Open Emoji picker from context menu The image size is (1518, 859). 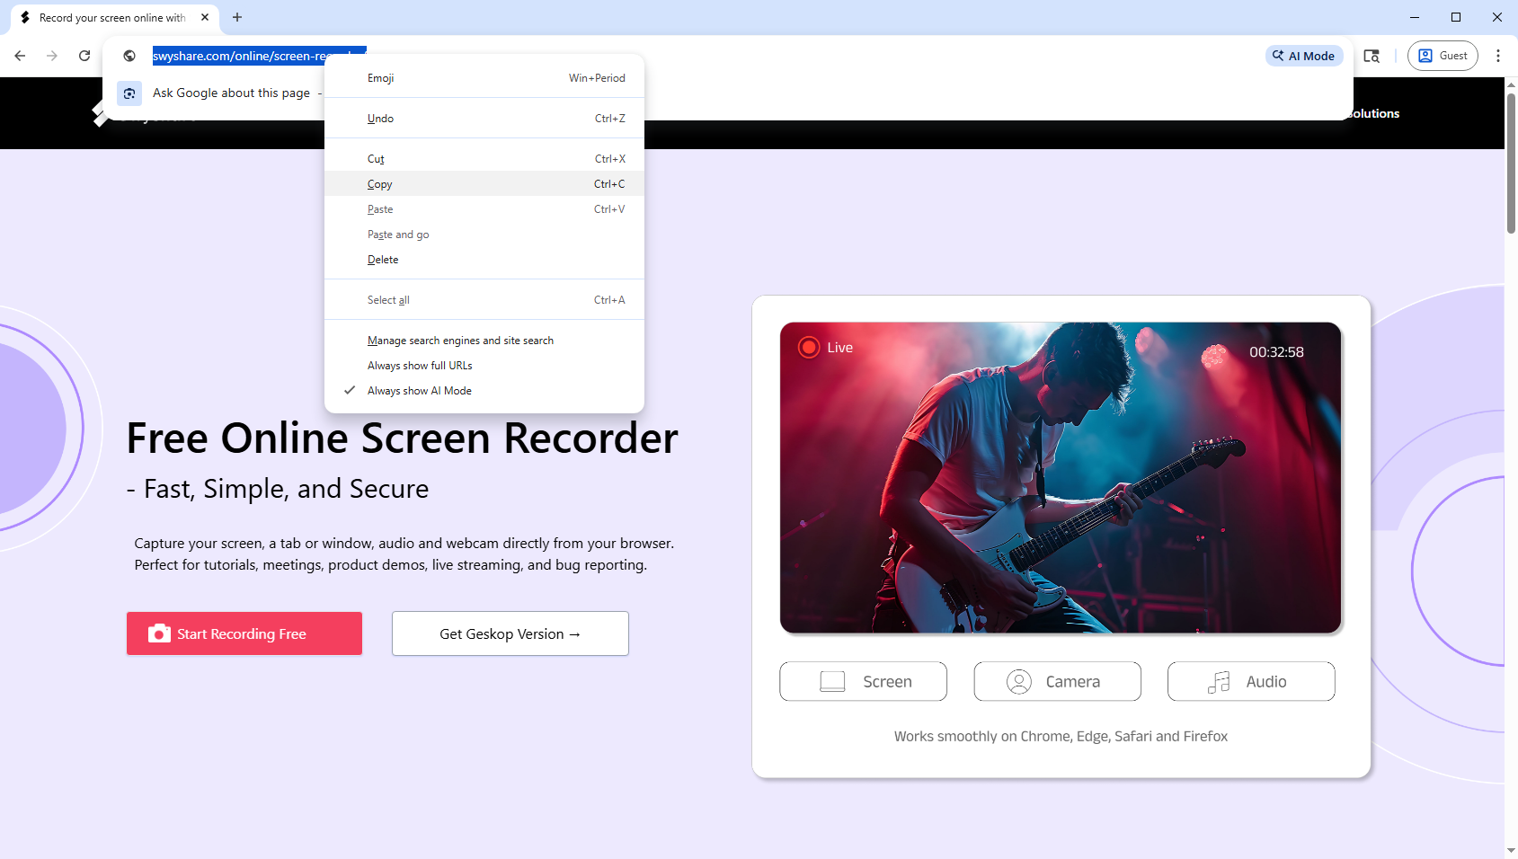[x=381, y=78]
